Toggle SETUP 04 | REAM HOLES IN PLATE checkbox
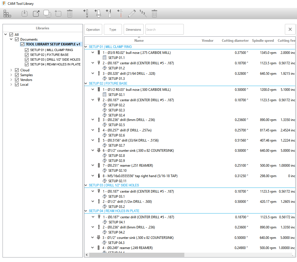The width and height of the screenshot is (297, 262). tap(27, 64)
